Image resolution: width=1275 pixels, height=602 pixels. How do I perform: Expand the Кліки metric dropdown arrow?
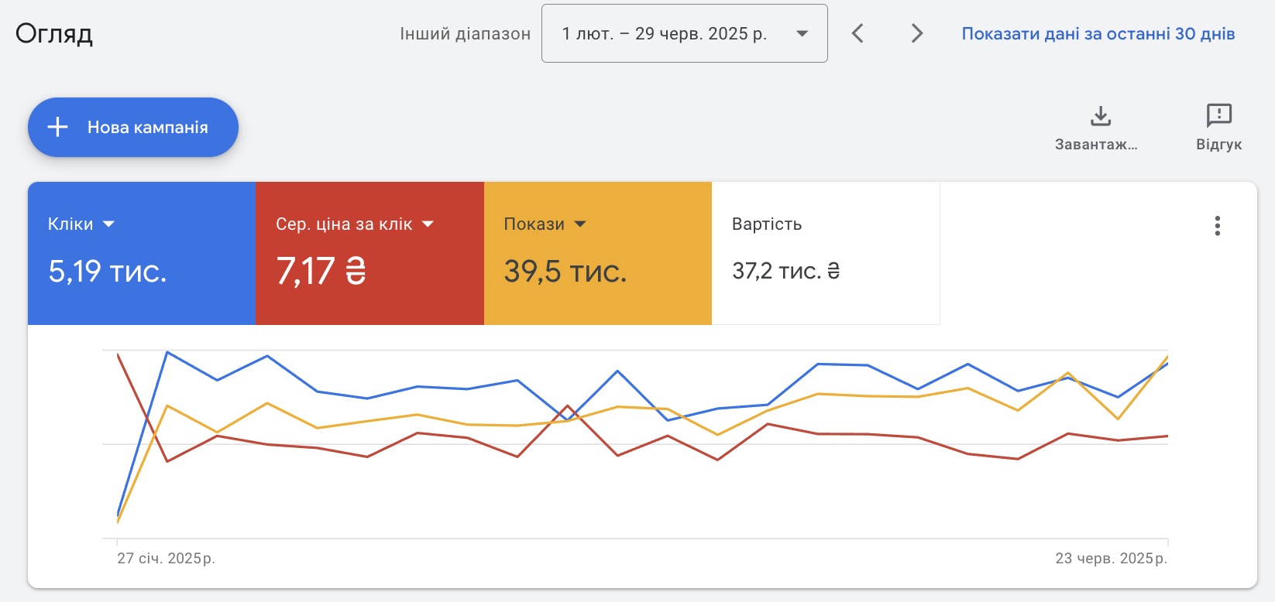coord(108,224)
